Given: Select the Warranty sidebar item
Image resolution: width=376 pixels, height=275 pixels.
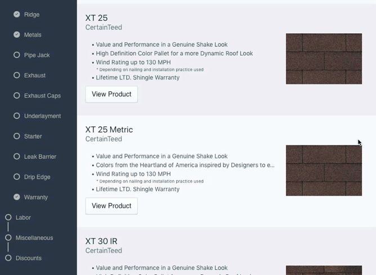Looking at the screenshot, I should [35, 197].
